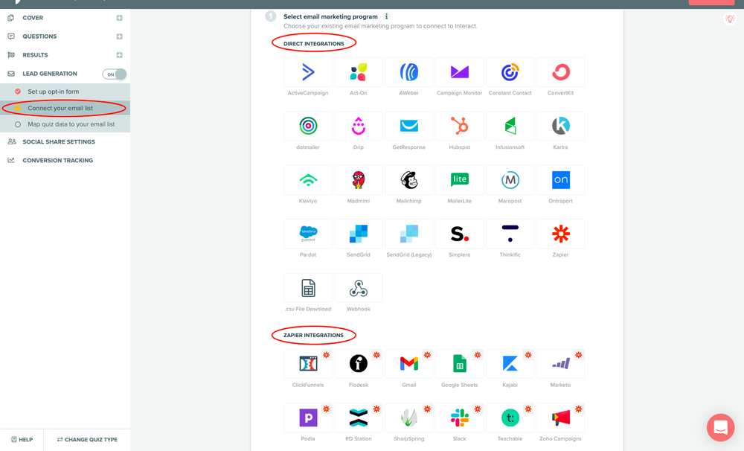
Task: Select Maropost integration
Action: click(510, 180)
